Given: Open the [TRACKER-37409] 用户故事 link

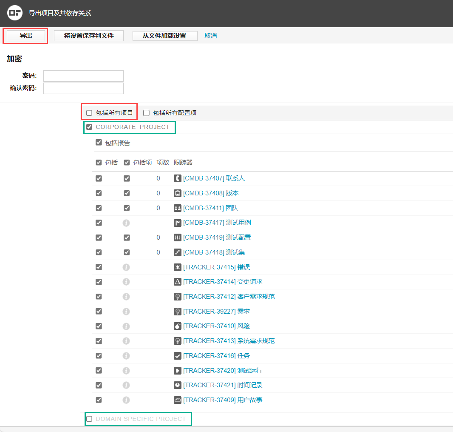Looking at the screenshot, I should (223, 400).
